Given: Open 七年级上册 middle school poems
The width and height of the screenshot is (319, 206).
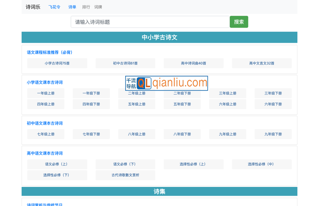Looking at the screenshot, I should [x=46, y=134].
